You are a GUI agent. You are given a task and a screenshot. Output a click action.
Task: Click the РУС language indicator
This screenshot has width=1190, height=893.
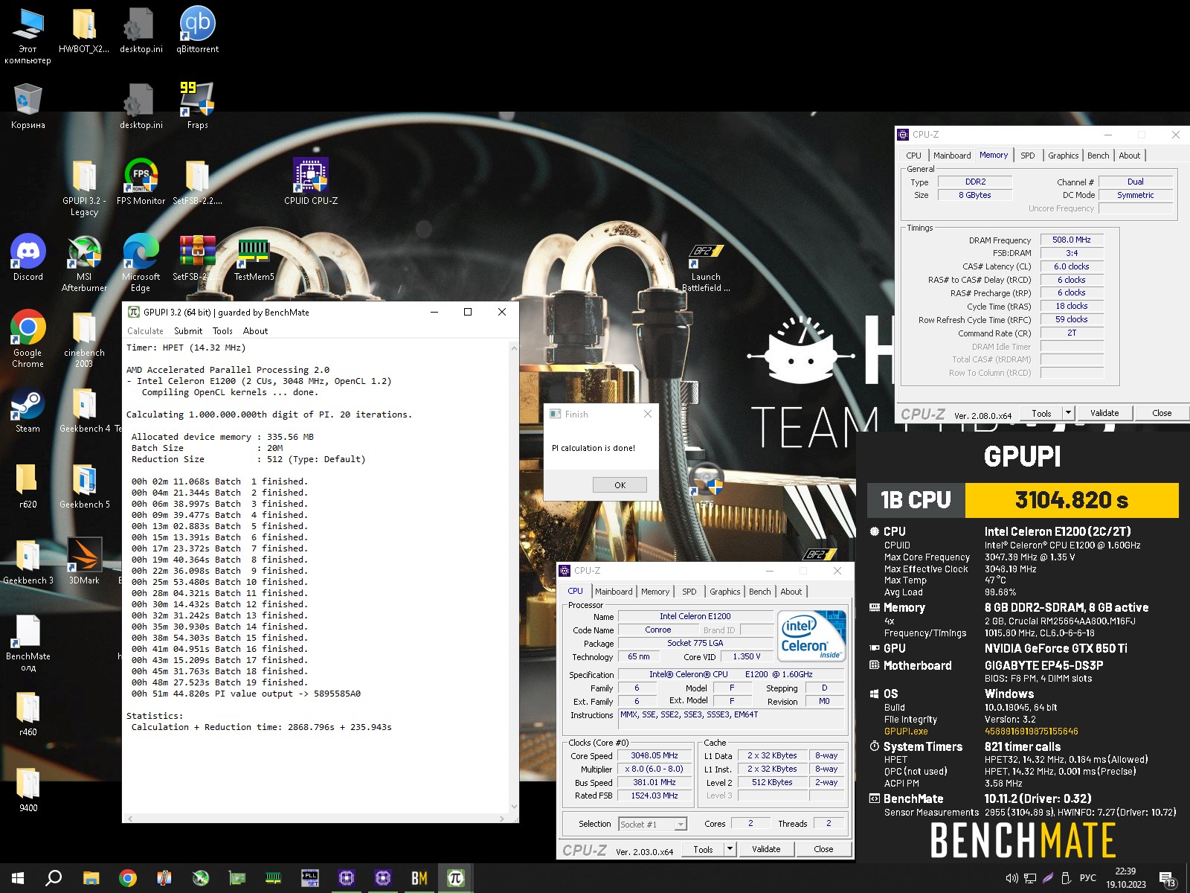pyautogui.click(x=1087, y=878)
